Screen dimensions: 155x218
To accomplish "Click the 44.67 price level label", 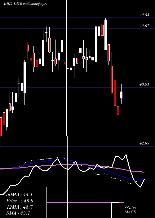I will 144,26.
